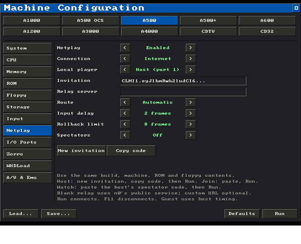Click right arrow for Spectators option
This screenshot has height=244, width=301.
point(190,135)
